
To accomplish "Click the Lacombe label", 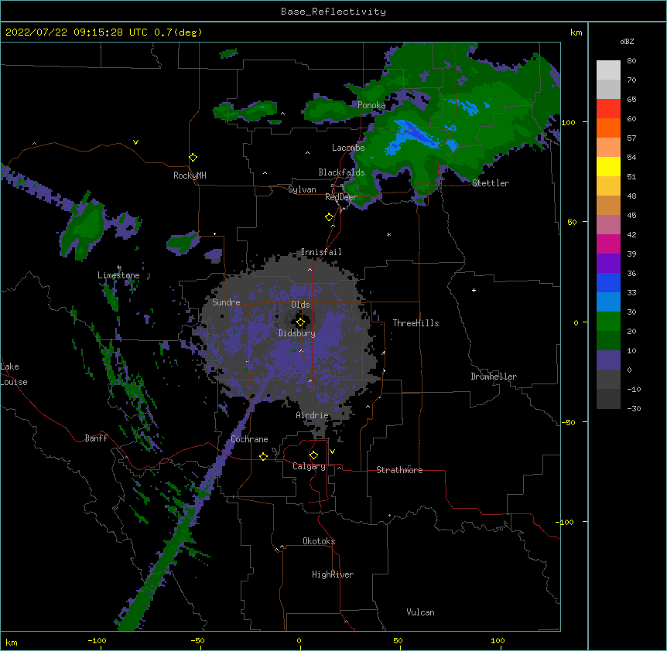I will pos(348,148).
